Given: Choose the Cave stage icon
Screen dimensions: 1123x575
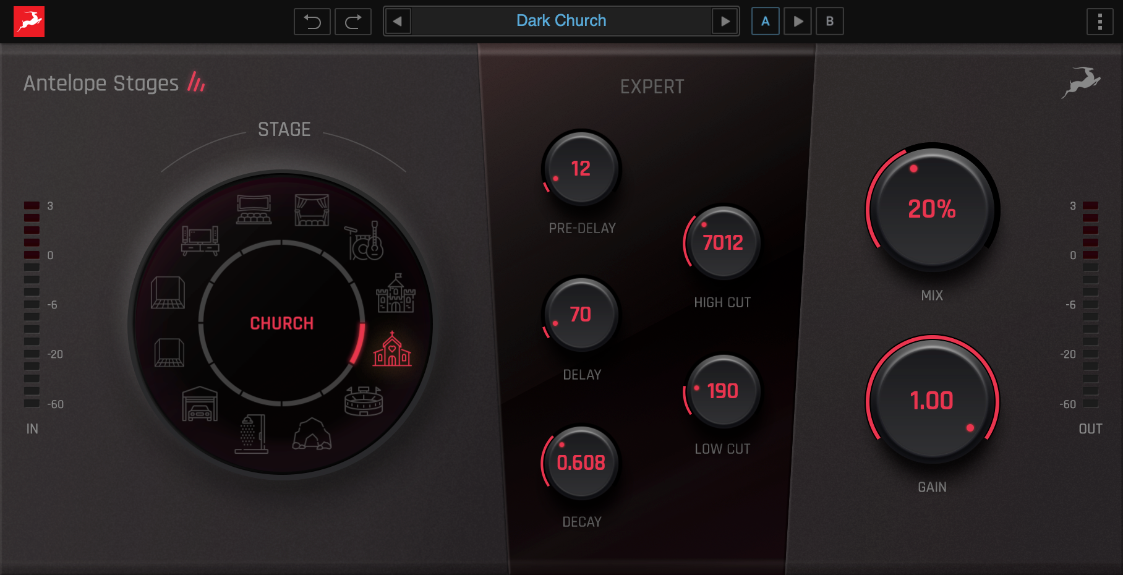Looking at the screenshot, I should [x=312, y=434].
